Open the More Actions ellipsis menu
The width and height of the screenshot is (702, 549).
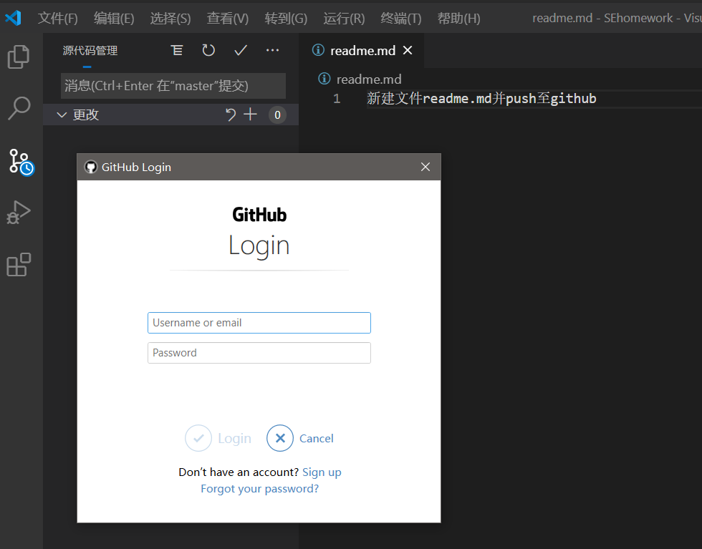click(272, 50)
